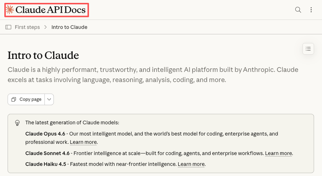Click the Claude API Docs title text

(x=51, y=10)
